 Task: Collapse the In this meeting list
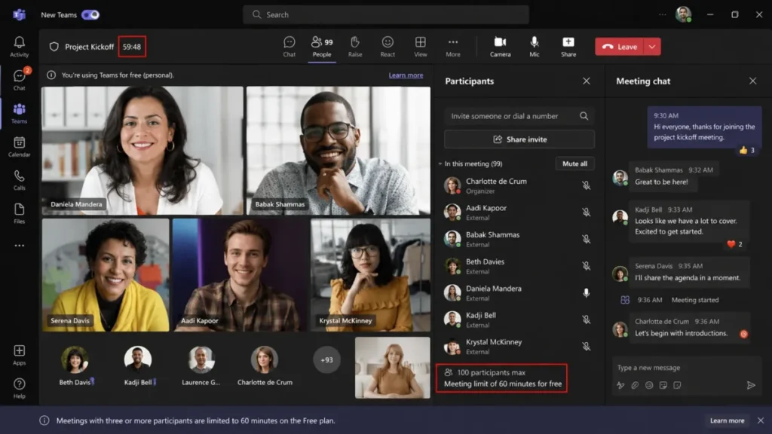440,164
